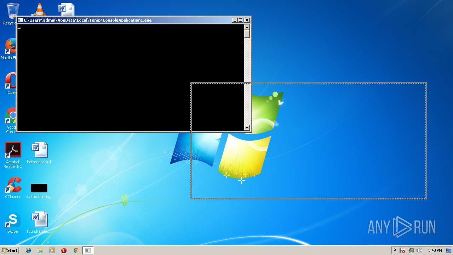The image size is (453, 255).
Task: Open the volume speaker tray icon
Action: pyautogui.click(x=419, y=250)
